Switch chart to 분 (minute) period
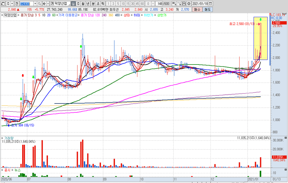The image size is (288, 183). coord(93,4)
